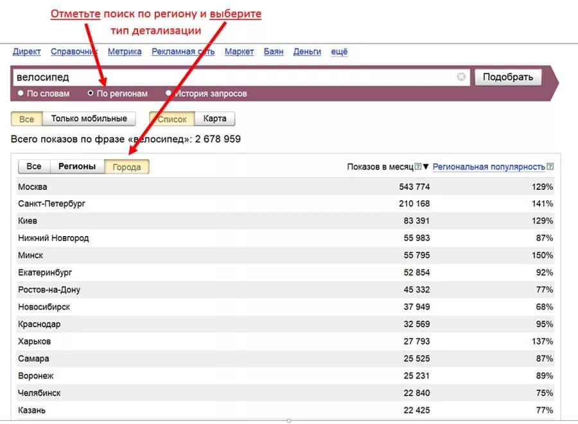
Task: Select the Краснодар row name
Action: pyautogui.click(x=39, y=325)
